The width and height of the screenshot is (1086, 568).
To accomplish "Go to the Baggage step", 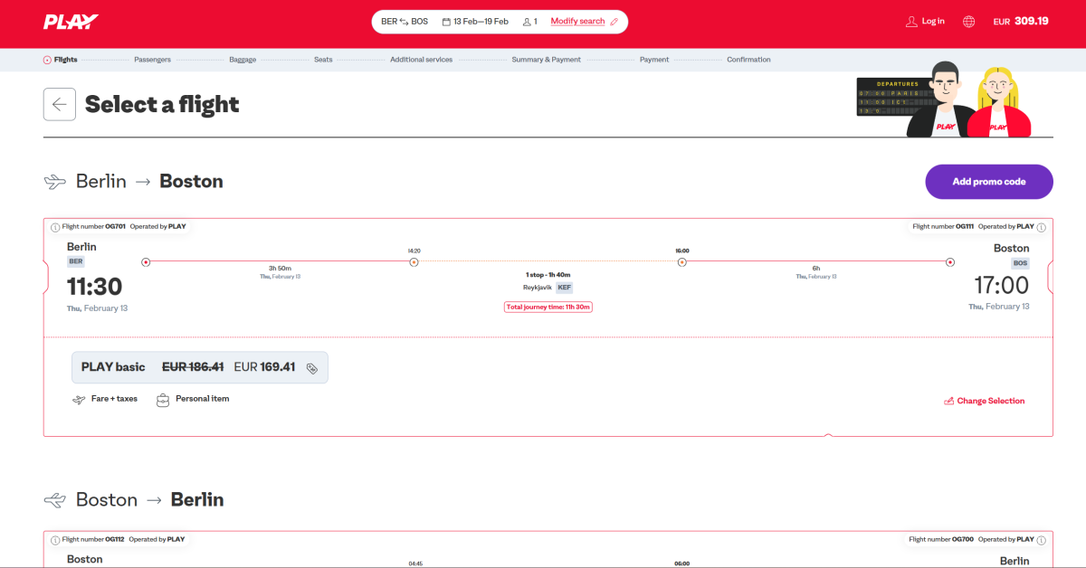I will pos(243,60).
